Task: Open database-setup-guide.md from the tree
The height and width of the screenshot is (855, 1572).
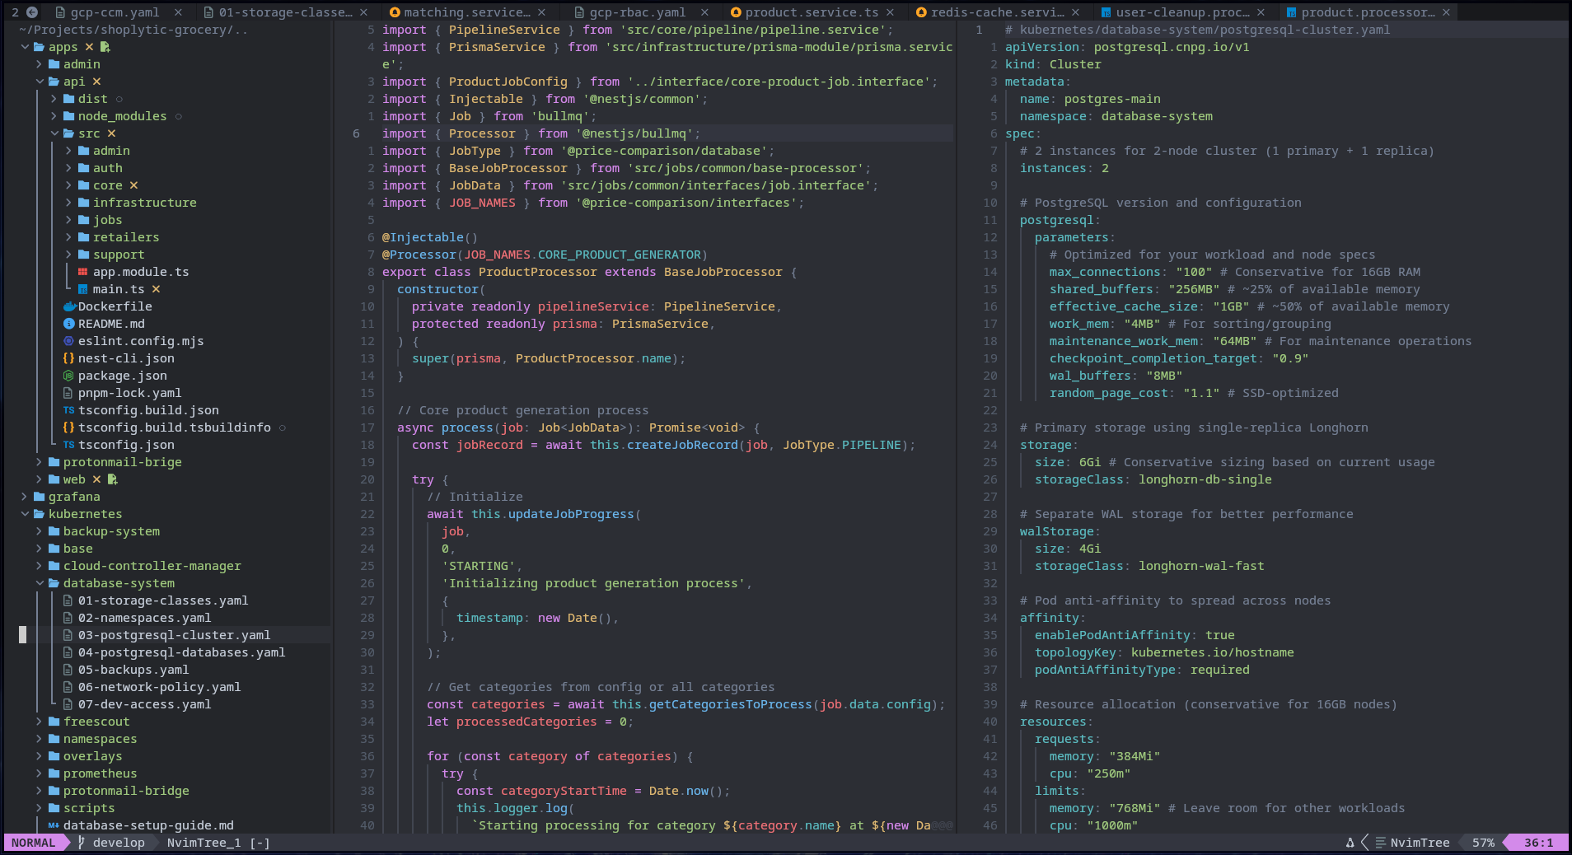Action: coord(148,825)
